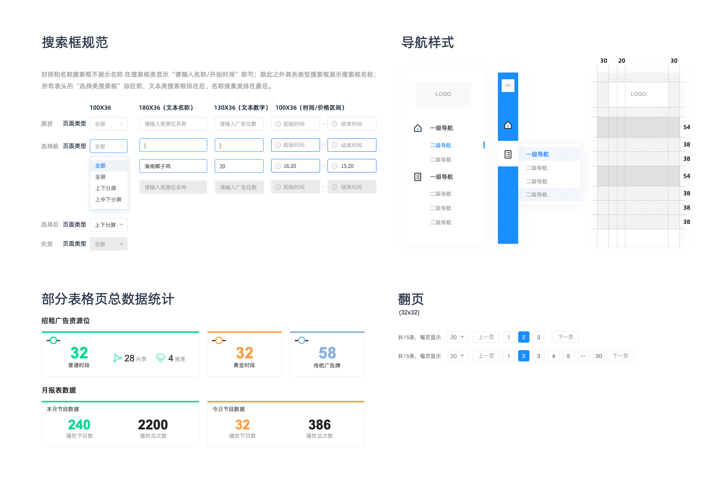
Task: Click the ellipsis page button
Action: point(583,356)
